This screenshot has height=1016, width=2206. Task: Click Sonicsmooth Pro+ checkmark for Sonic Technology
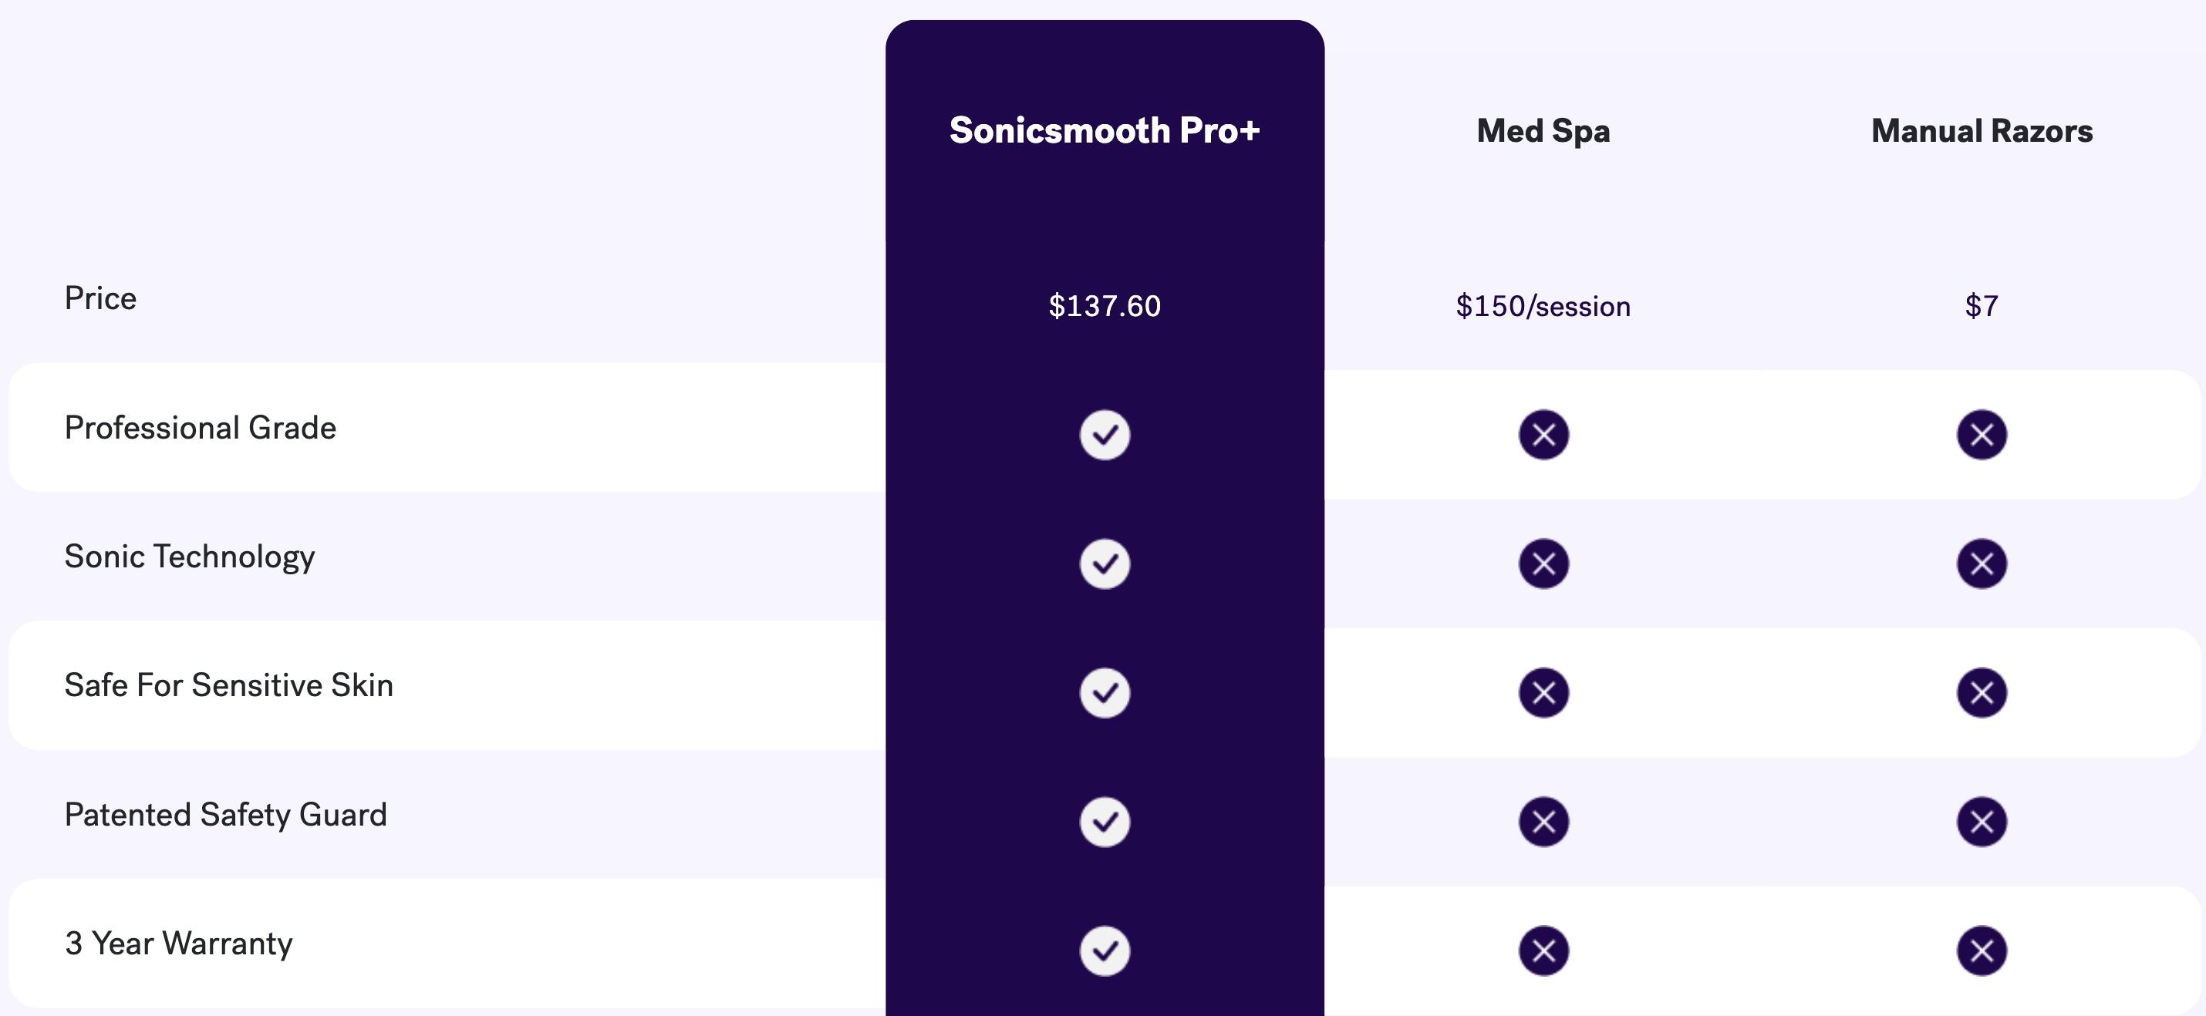[1105, 564]
